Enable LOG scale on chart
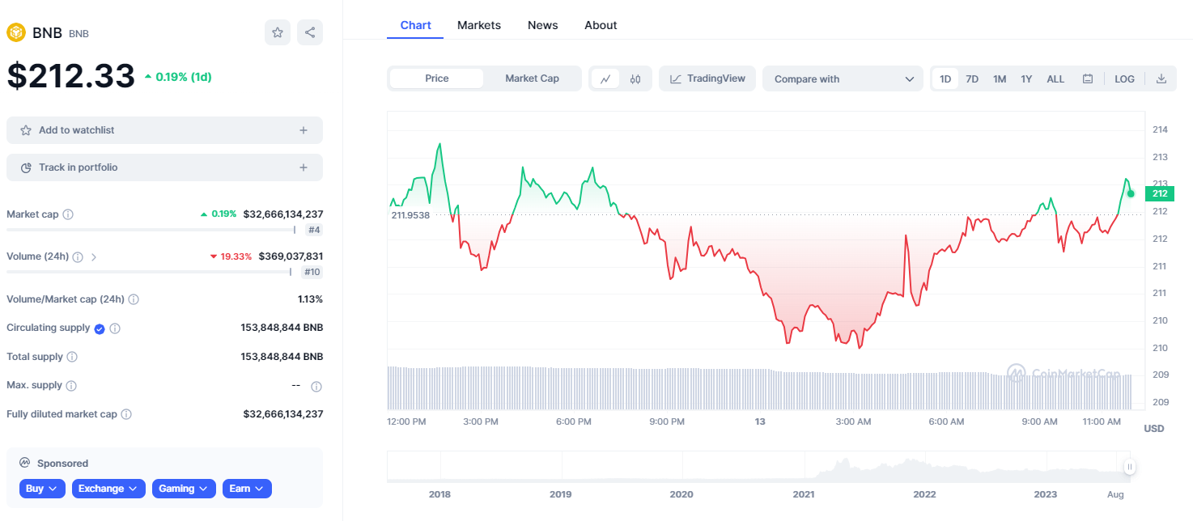This screenshot has width=1193, height=521. click(1124, 78)
